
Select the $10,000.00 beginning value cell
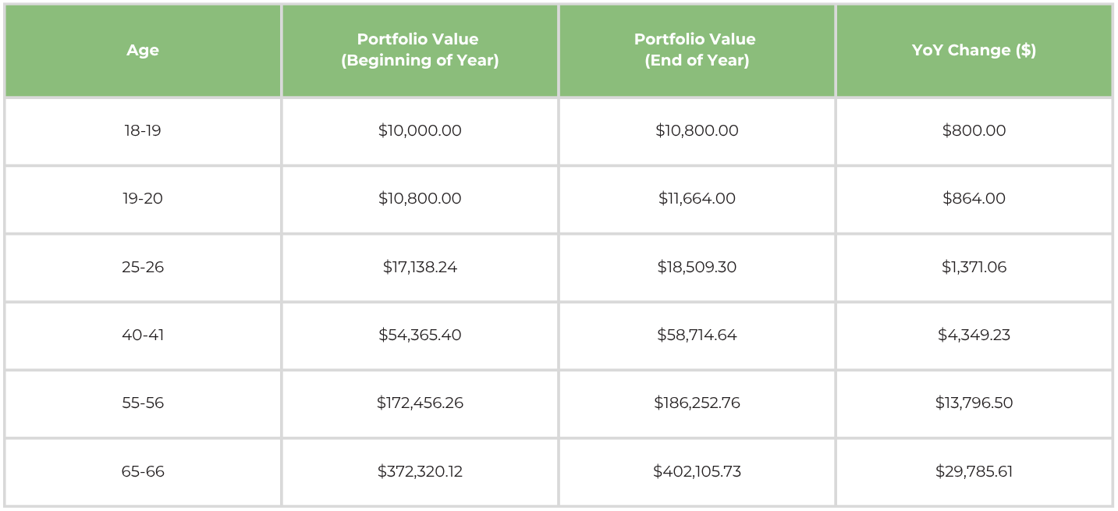coord(420,131)
